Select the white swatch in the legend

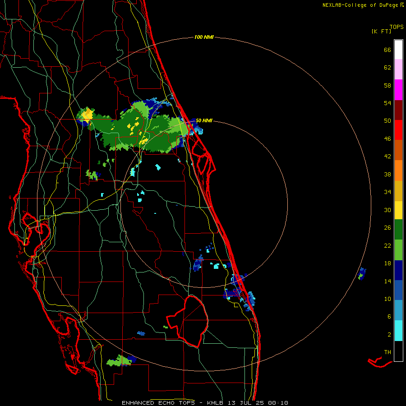[398, 50]
